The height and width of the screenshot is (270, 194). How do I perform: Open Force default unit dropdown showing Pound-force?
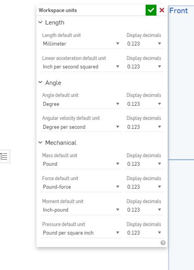tap(81, 187)
